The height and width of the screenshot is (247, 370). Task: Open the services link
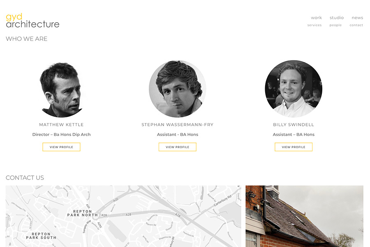[x=314, y=25]
